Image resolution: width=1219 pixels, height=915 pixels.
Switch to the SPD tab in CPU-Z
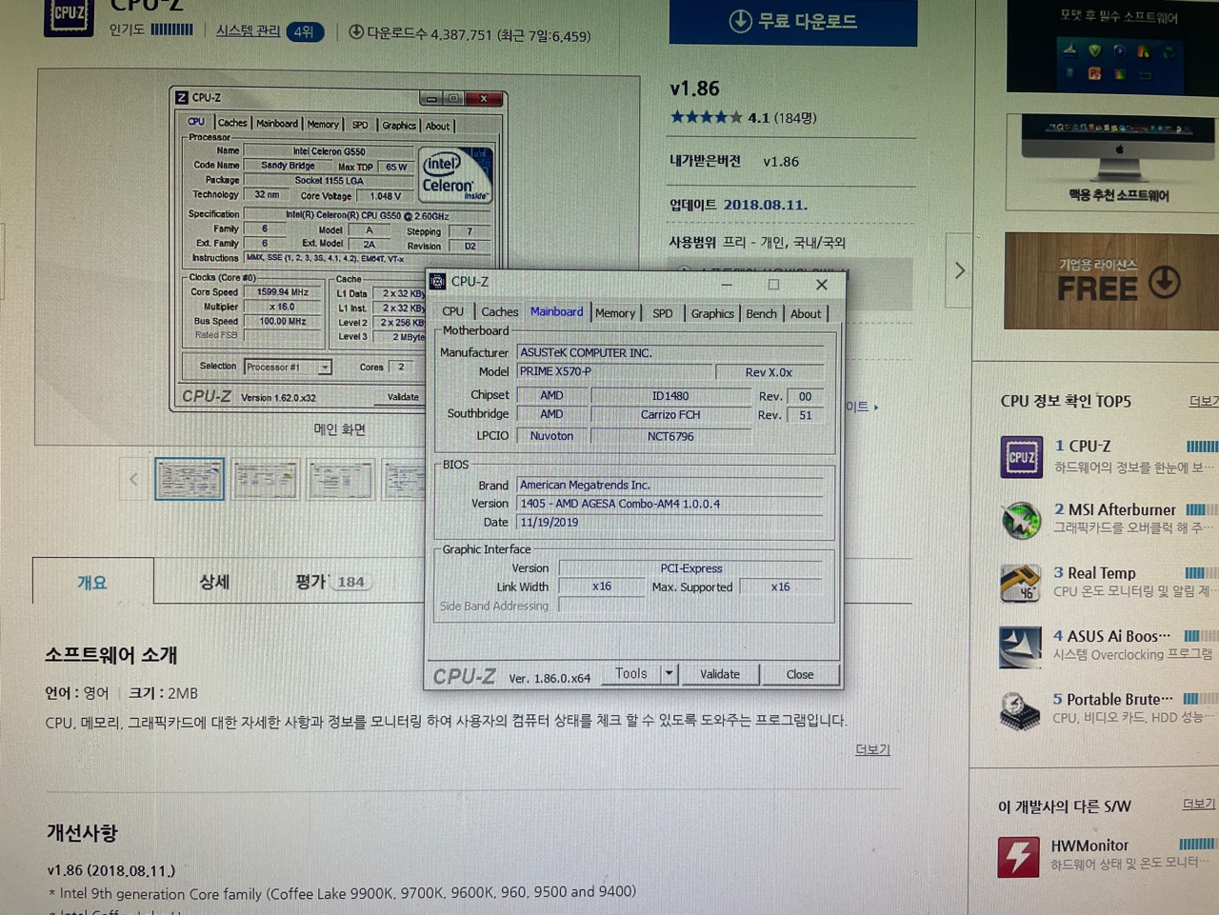(663, 313)
